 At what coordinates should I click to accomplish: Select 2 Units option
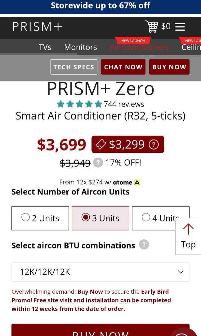tap(40, 218)
